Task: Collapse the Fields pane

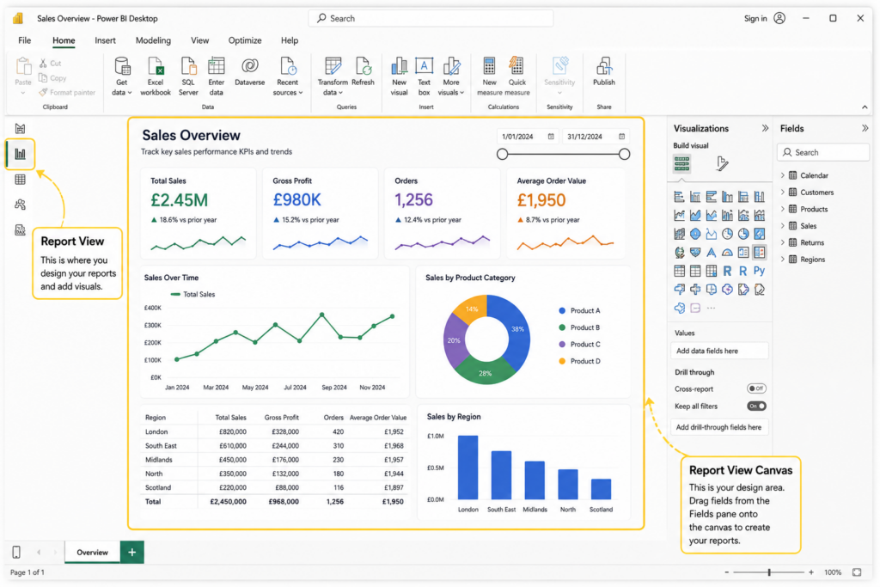Action: tap(865, 129)
